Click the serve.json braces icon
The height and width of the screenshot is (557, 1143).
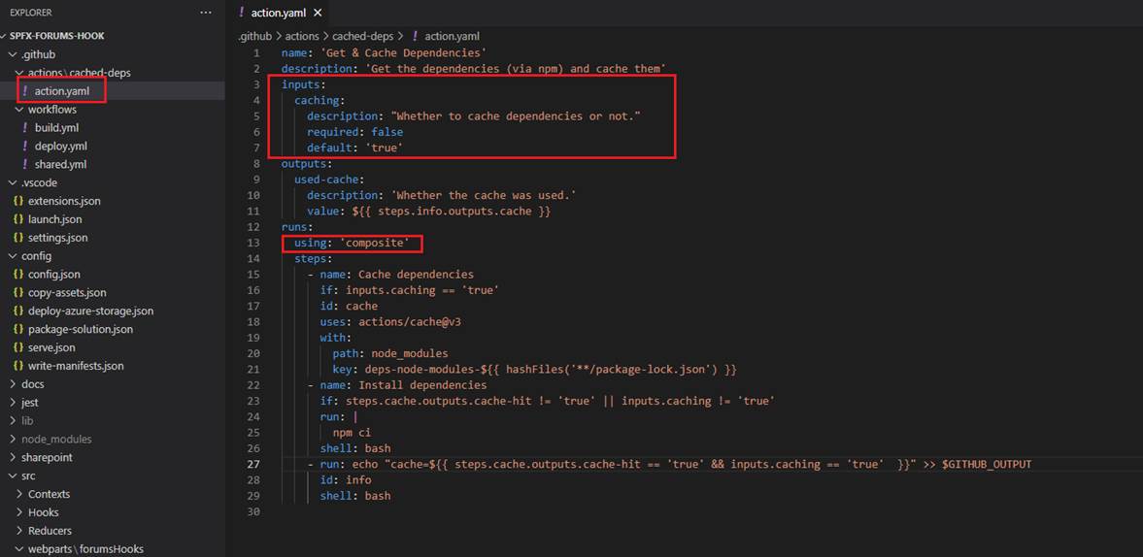(x=18, y=347)
